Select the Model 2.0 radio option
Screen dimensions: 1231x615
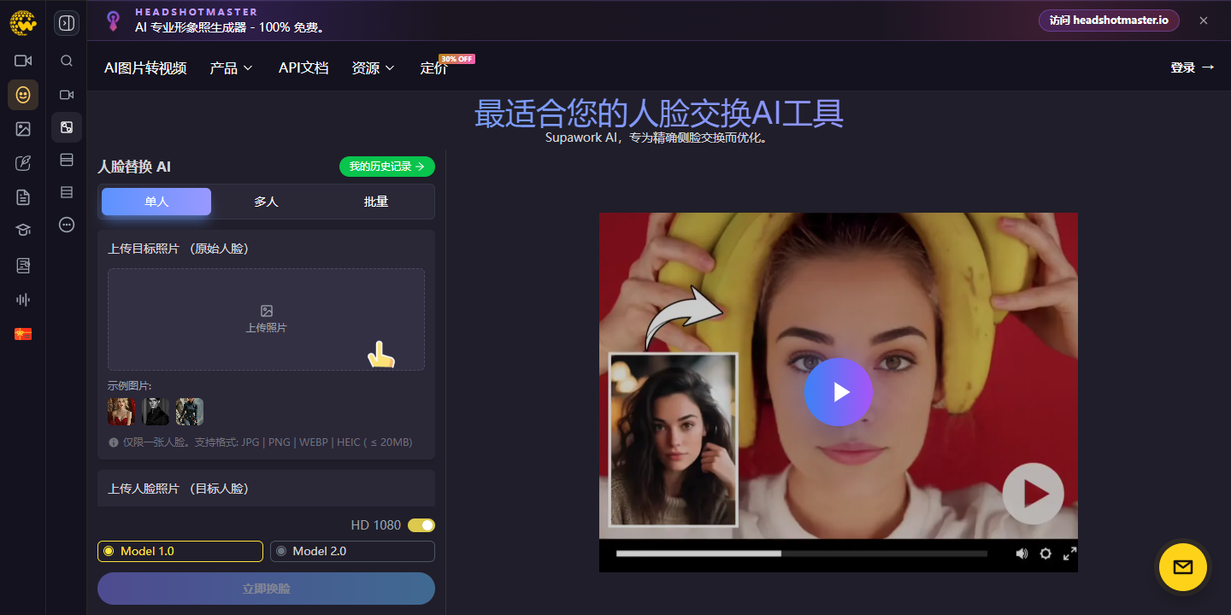click(x=352, y=552)
